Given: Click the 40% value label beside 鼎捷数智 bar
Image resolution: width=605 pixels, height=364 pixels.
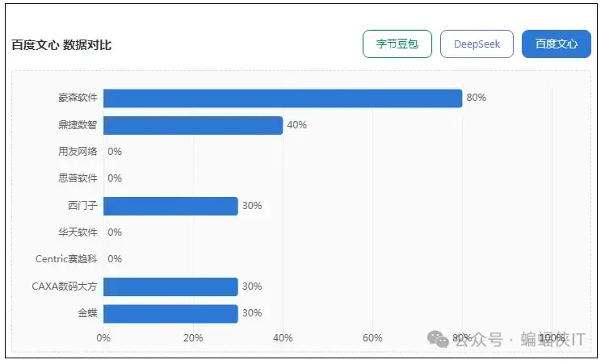Looking at the screenshot, I should click(296, 125).
